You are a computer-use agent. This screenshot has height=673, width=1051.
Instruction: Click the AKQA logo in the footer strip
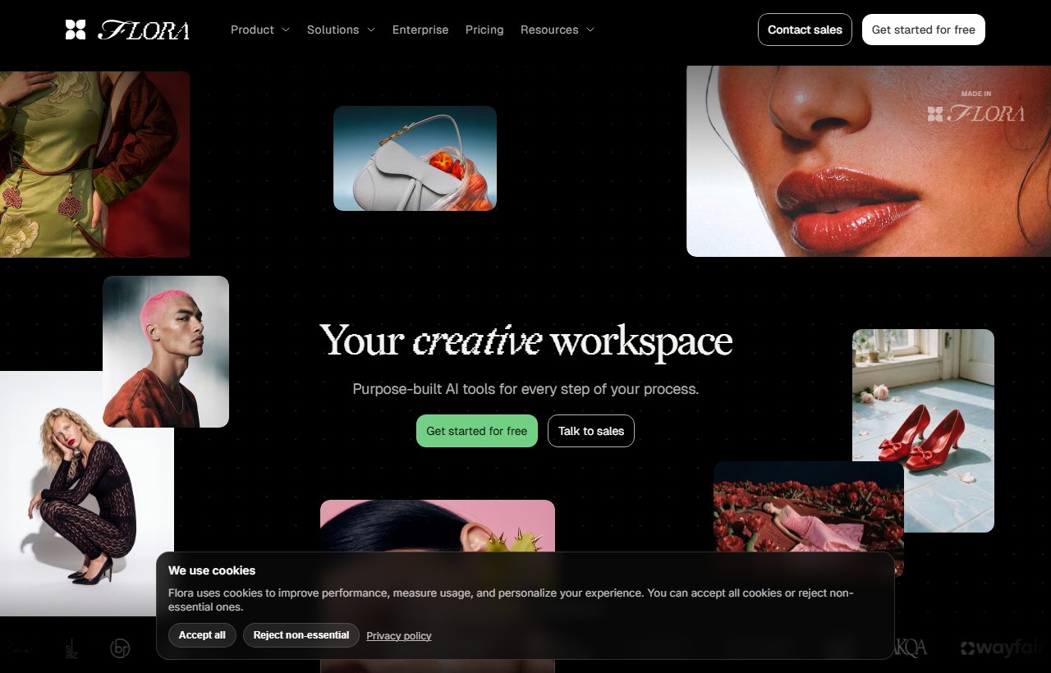point(910,648)
